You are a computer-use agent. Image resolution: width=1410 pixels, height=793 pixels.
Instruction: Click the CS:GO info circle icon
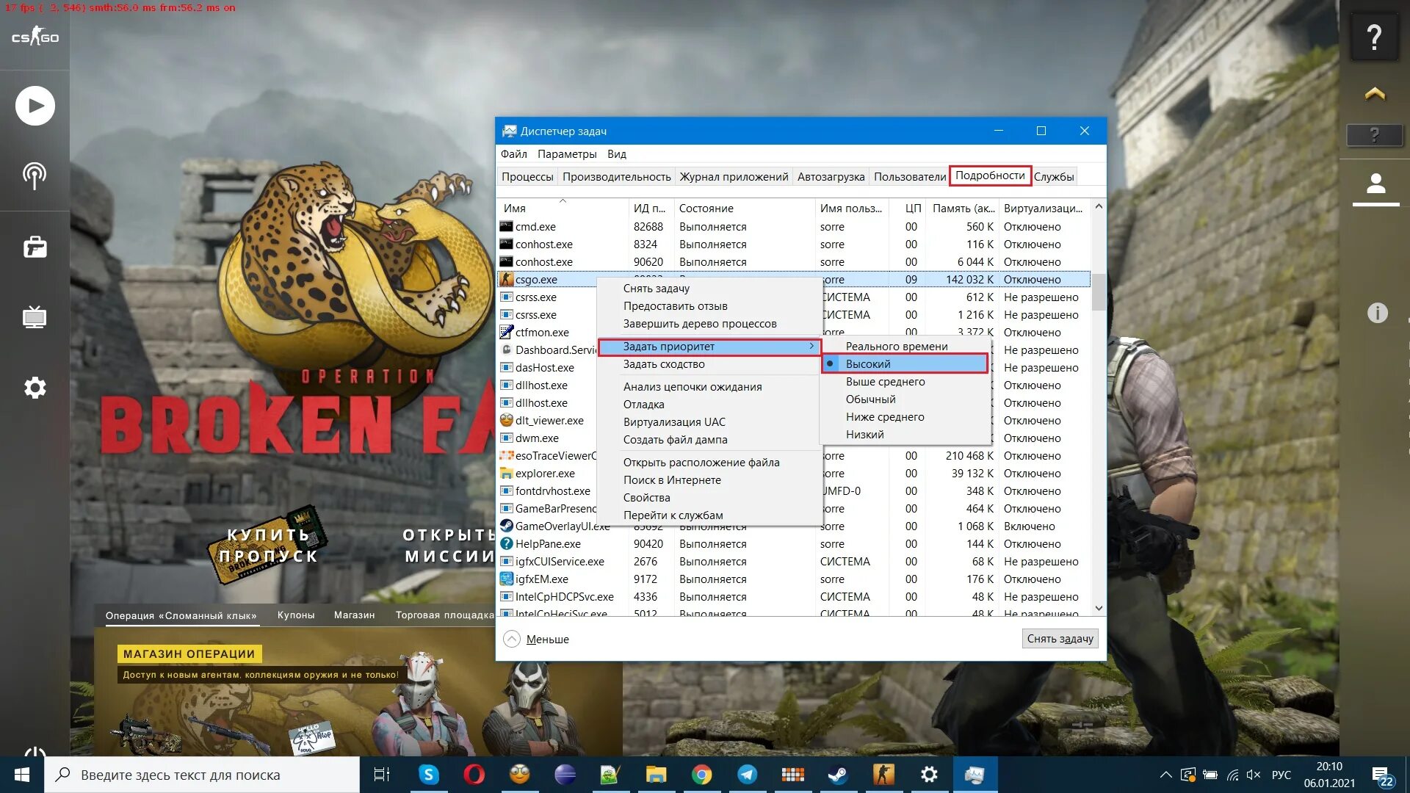1378,313
